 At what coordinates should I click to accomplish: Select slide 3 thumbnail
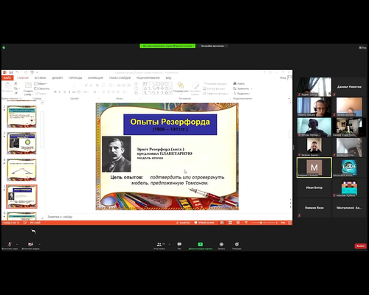click(x=21, y=143)
